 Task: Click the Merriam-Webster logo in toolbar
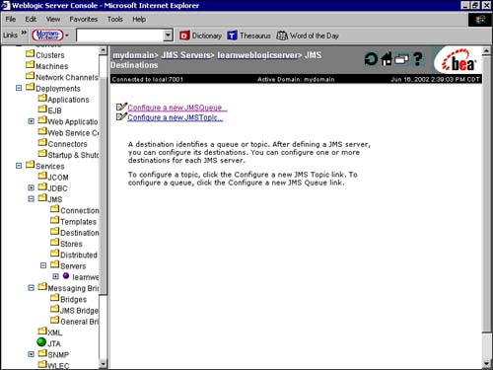click(x=47, y=36)
